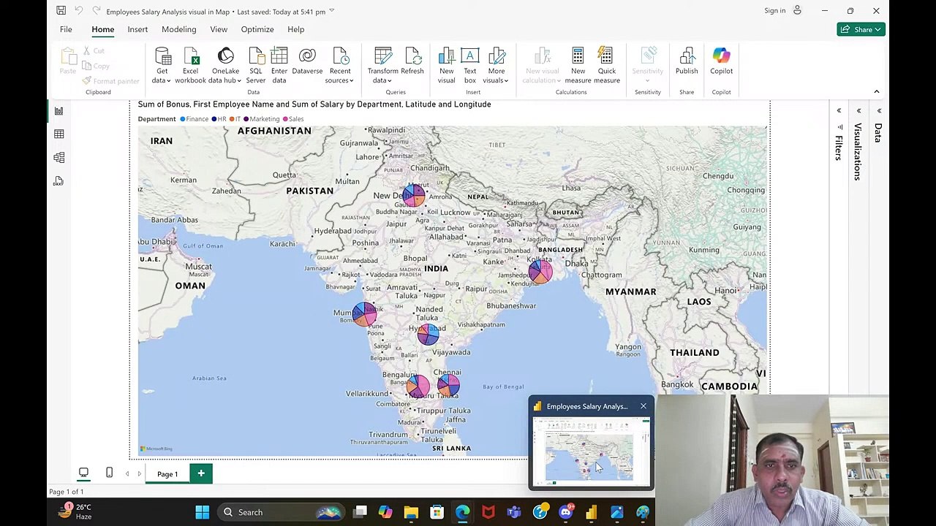Open the File menu

click(x=66, y=29)
